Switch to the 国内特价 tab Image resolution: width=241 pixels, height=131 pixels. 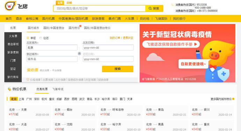click(74, 28)
